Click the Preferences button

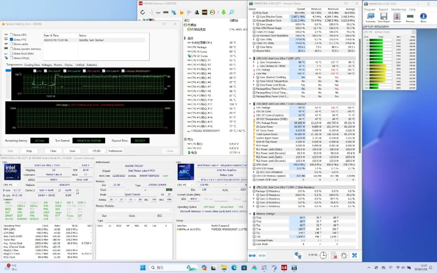click(115, 151)
